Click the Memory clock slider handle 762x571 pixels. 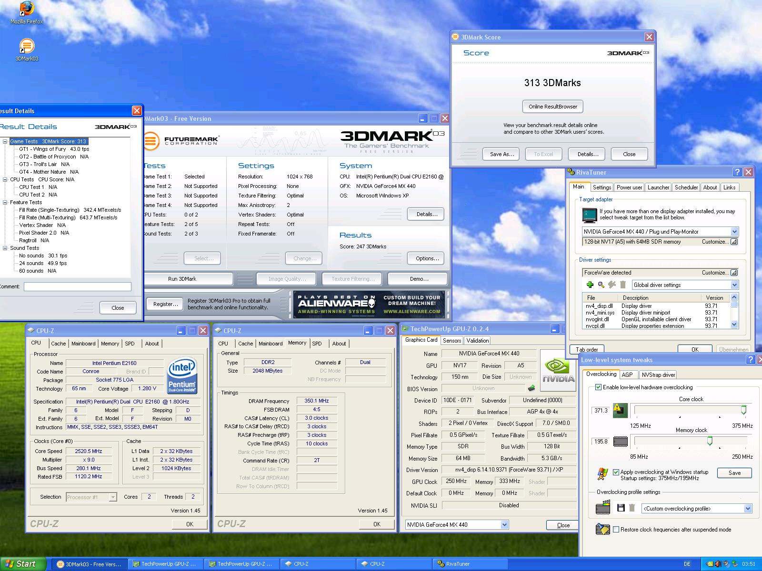pyautogui.click(x=710, y=441)
